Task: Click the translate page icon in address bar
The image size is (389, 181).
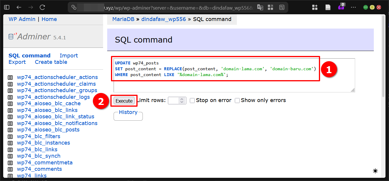Action: [260, 7]
